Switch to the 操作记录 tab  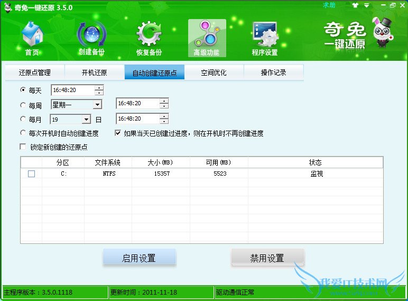273,72
